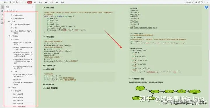Click the blue round assistant icon

pos(206,7)
